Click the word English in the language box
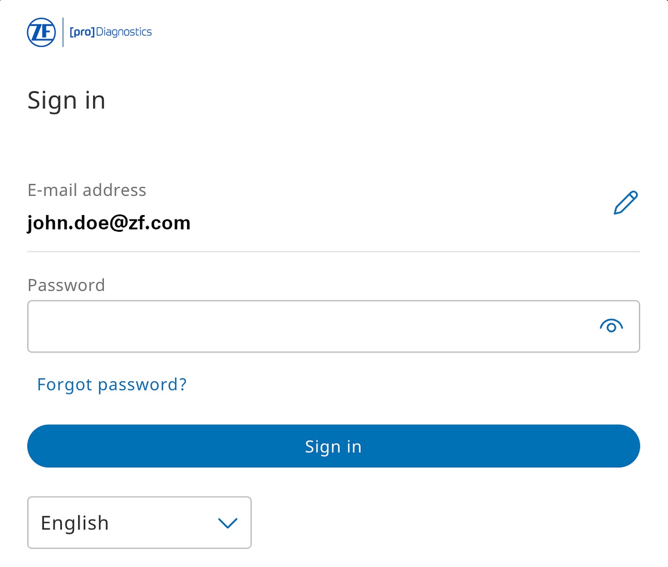 pyautogui.click(x=75, y=523)
